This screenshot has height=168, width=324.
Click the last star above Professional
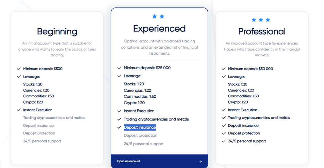(268, 20)
